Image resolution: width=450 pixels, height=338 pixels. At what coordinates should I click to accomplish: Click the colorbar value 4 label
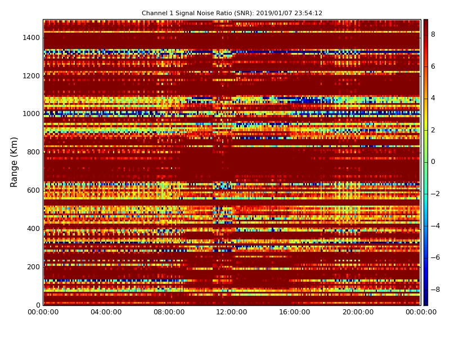(x=433, y=98)
